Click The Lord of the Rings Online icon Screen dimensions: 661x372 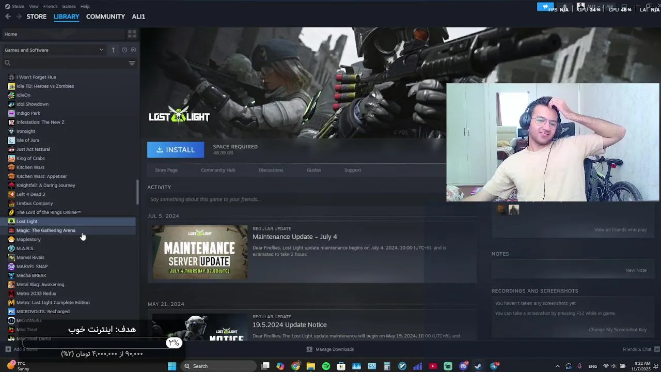coord(11,212)
